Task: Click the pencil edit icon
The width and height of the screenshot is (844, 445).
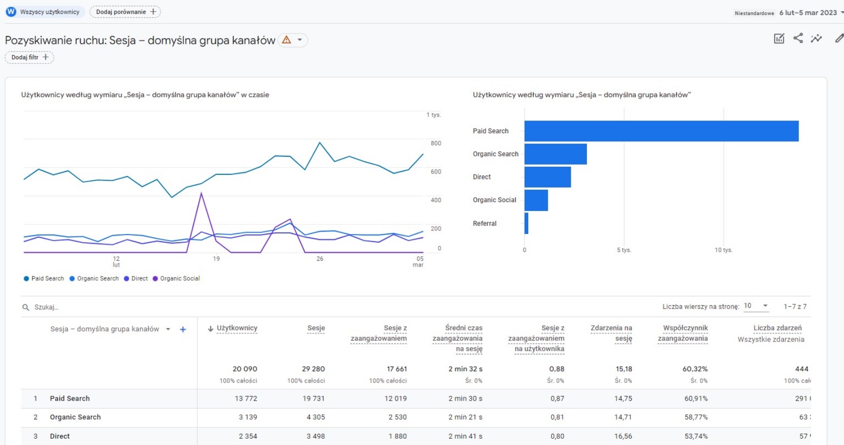Action: click(839, 38)
